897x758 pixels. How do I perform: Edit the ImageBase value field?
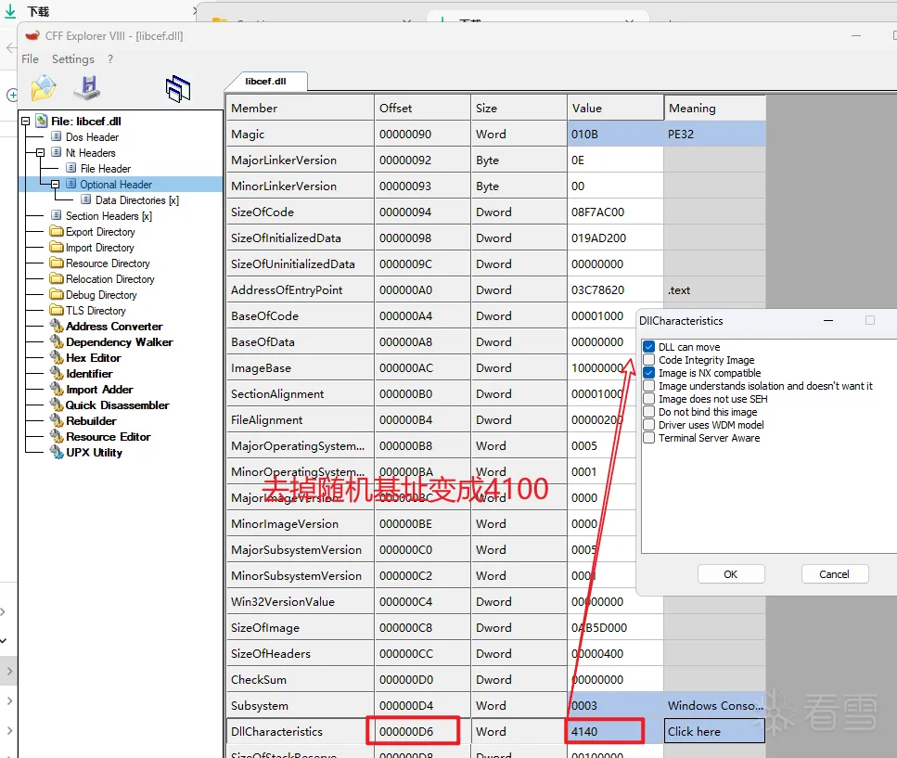coord(601,367)
